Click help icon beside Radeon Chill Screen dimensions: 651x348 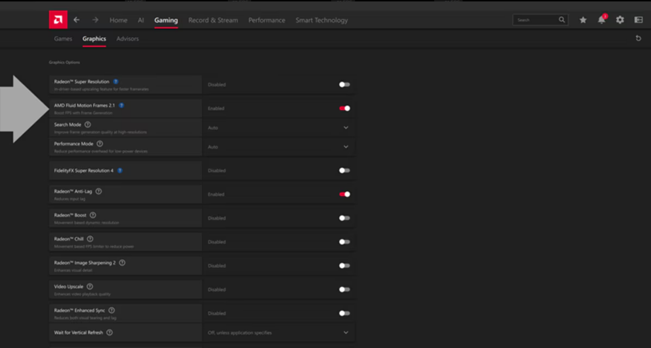[x=90, y=239]
